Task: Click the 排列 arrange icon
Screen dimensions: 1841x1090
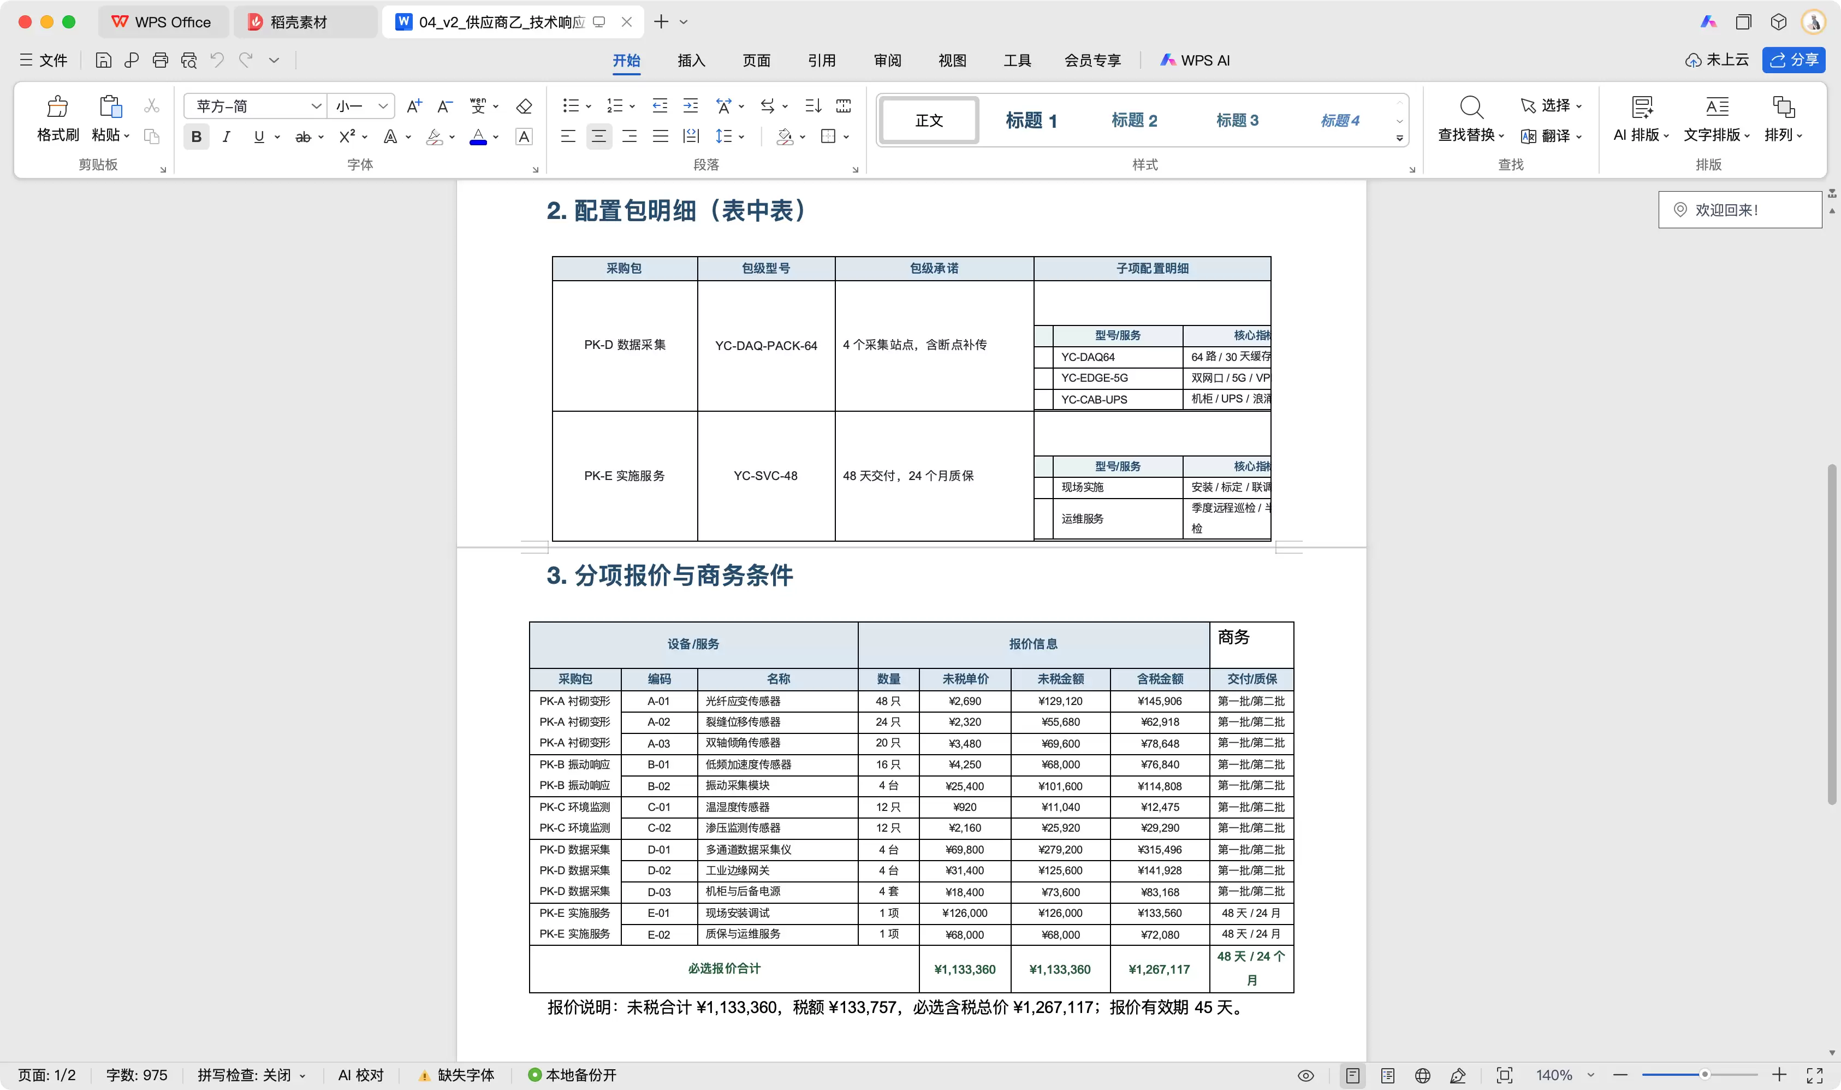Action: point(1783,107)
